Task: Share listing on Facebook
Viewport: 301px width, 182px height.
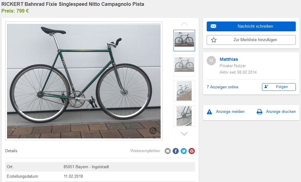Action: point(176,151)
